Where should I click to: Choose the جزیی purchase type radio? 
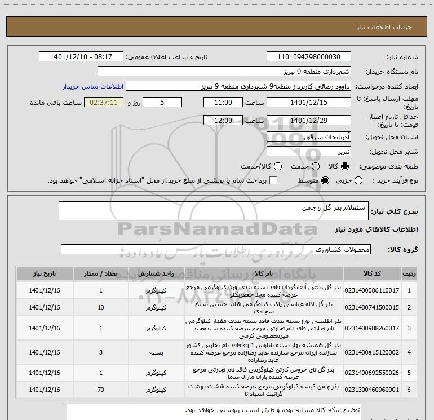coord(358,180)
